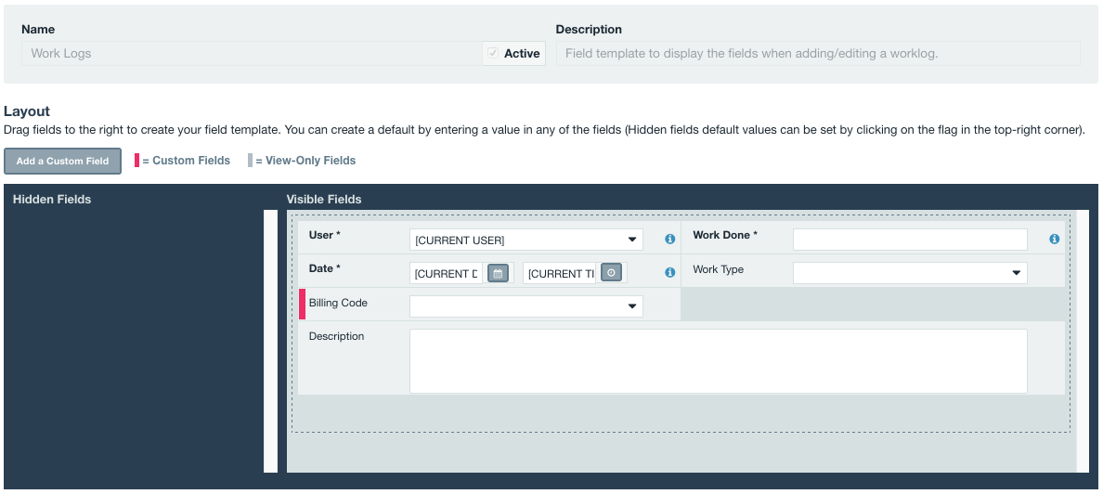Click the Description text area in Visible Fields

coord(719,361)
